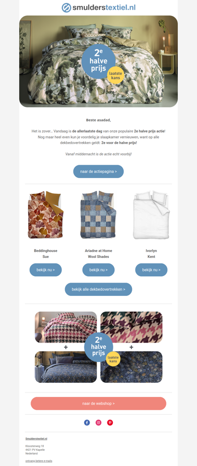Click the blue '2e halve prijs' hero badge
This screenshot has height=466, width=197.
(98, 61)
